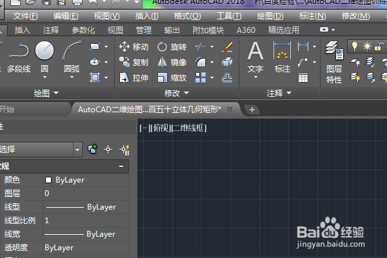Viewport: 387px width, 258px height.
Task: Open the selection (选择) combo box dropdown
Action: click(77, 150)
